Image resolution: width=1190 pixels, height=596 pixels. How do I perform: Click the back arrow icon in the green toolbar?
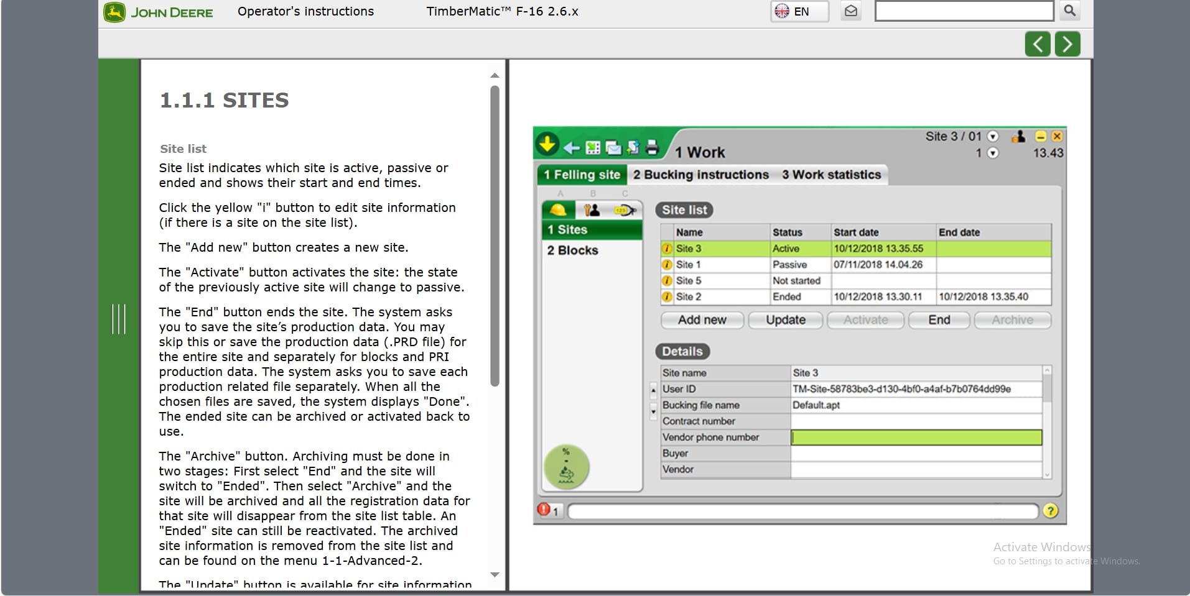(571, 148)
